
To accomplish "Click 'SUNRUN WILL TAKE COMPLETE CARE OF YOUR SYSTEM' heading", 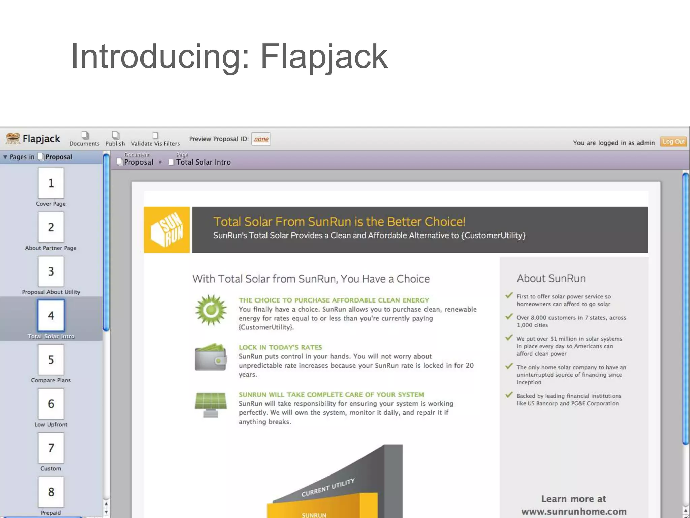I will 332,395.
